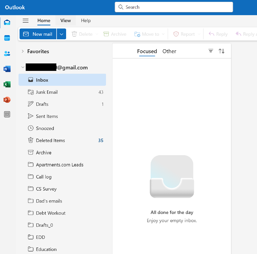Screen dimensions: 257x254
Task: Select the Focused inbox tab
Action: [x=147, y=51]
